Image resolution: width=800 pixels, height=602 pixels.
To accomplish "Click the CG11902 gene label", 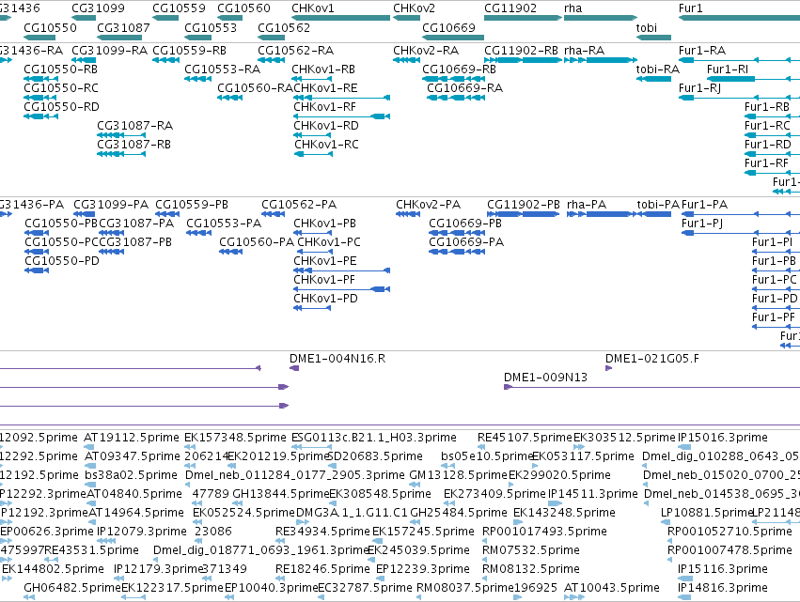I will (x=510, y=8).
